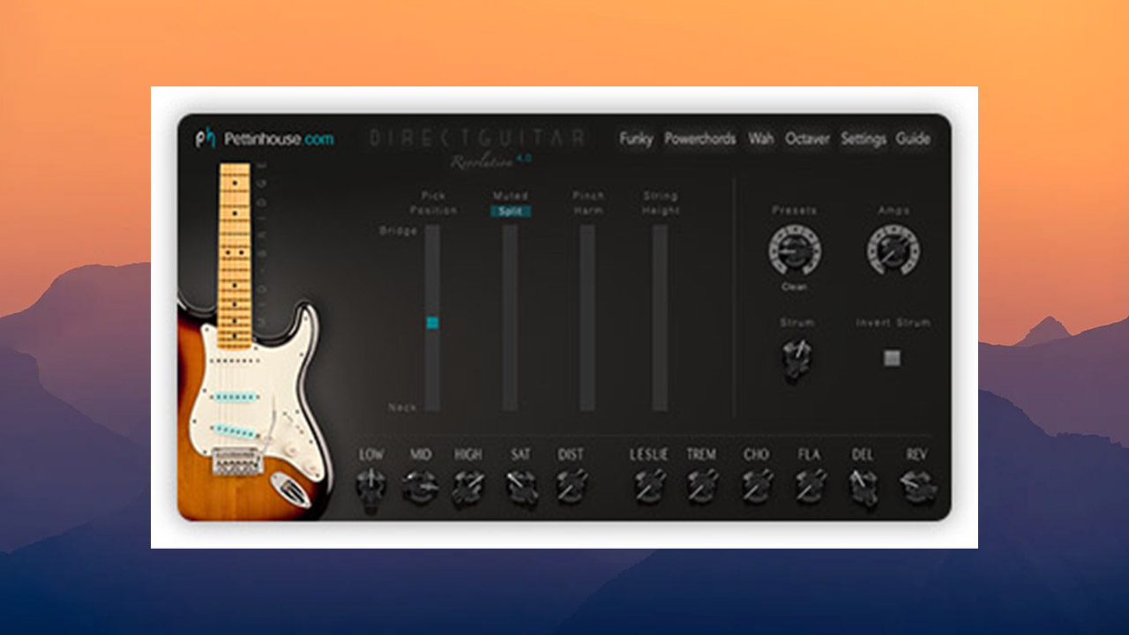This screenshot has width=1129, height=635.
Task: Click the HIGH EQ knob
Action: click(468, 483)
